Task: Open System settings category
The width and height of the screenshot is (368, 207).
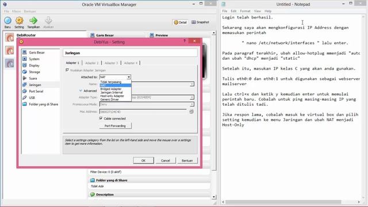Action: (34, 59)
